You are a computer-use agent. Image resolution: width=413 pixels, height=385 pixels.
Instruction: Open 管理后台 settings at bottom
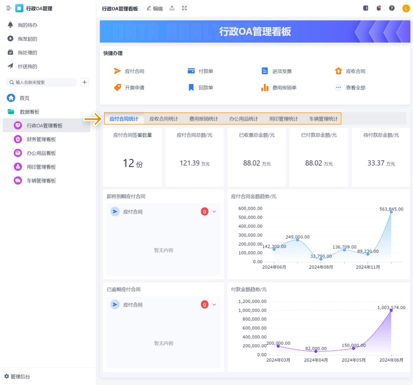(17, 377)
